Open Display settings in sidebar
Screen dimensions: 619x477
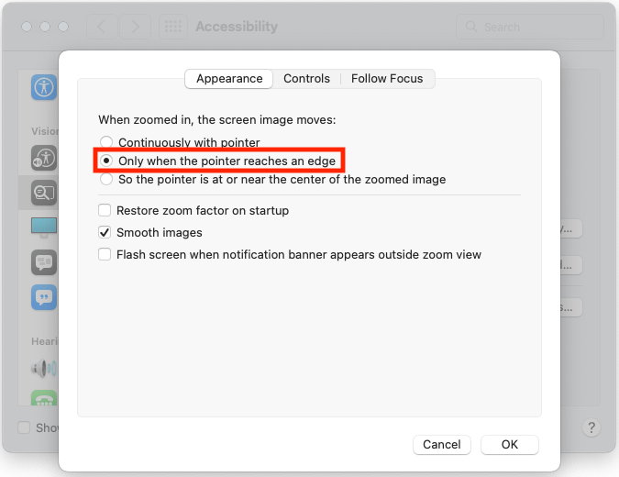coord(43,227)
